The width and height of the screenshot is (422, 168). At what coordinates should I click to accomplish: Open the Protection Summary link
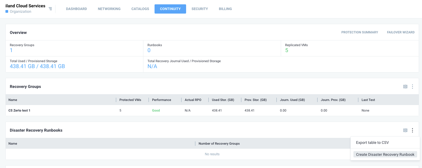[x=359, y=32]
